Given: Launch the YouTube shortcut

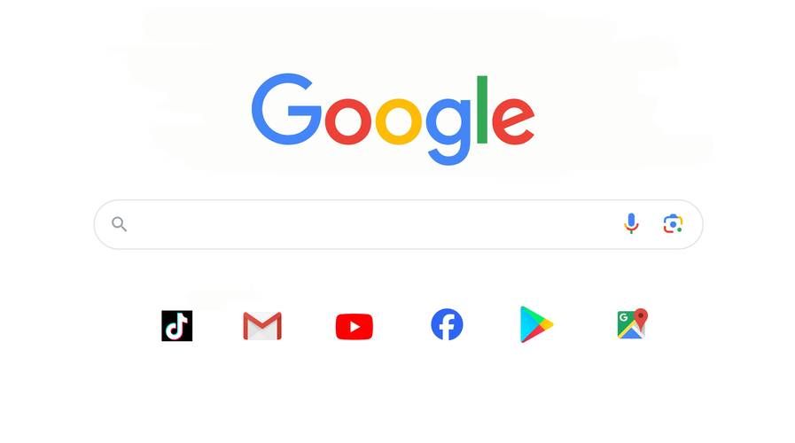Looking at the screenshot, I should tap(355, 326).
